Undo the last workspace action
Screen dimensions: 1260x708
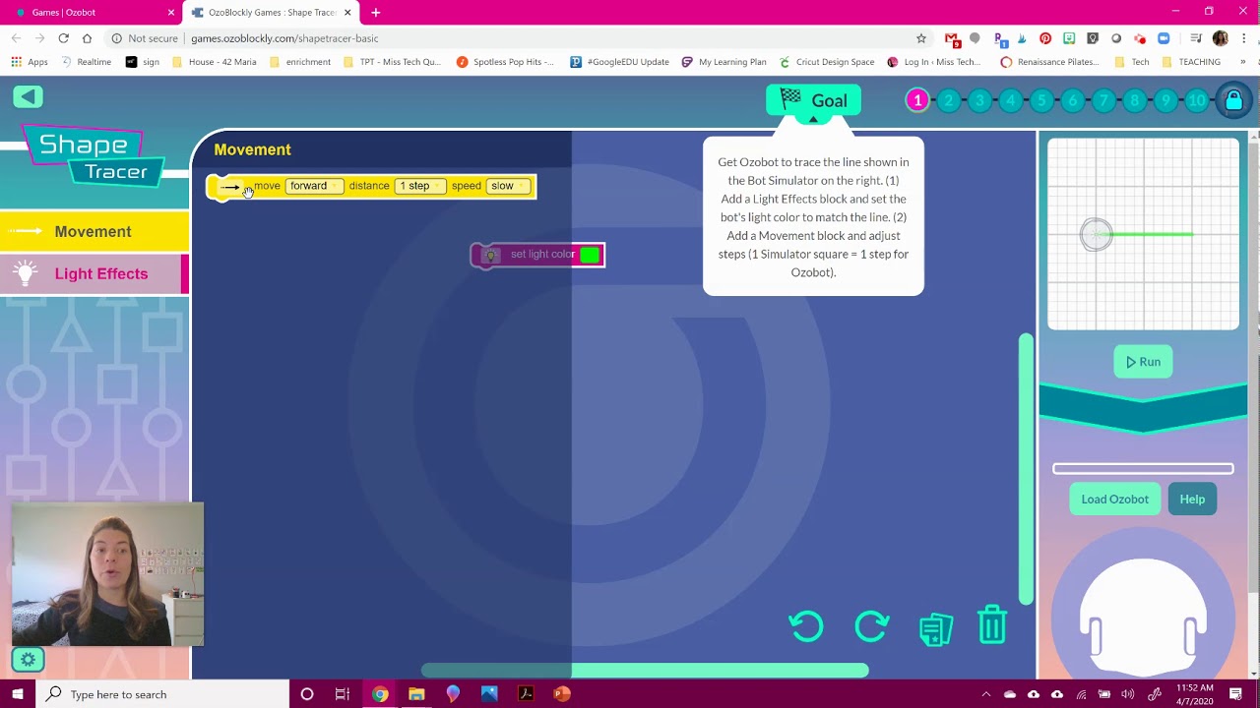tap(806, 626)
